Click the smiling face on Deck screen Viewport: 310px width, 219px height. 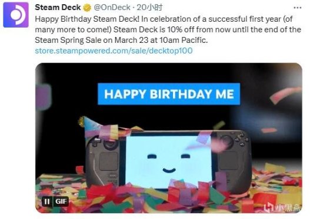[169, 163]
